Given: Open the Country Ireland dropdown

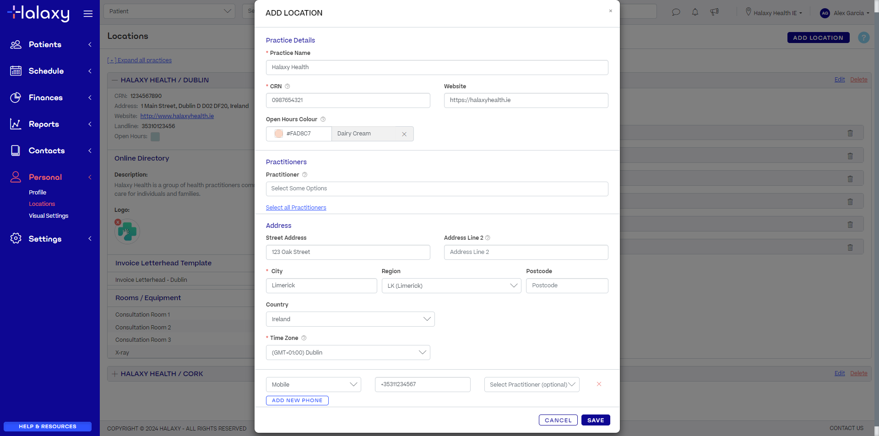Looking at the screenshot, I should pos(350,319).
